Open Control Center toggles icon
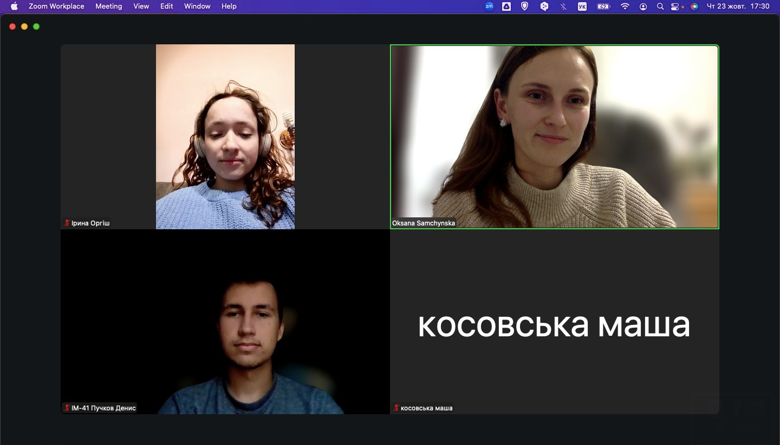 pos(675,6)
